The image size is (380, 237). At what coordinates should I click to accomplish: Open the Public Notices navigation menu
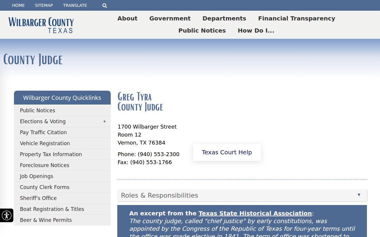pyautogui.click(x=202, y=31)
